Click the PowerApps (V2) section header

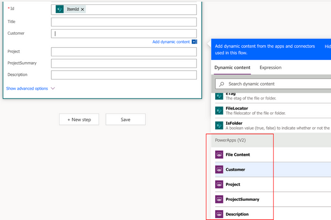[x=271, y=140]
